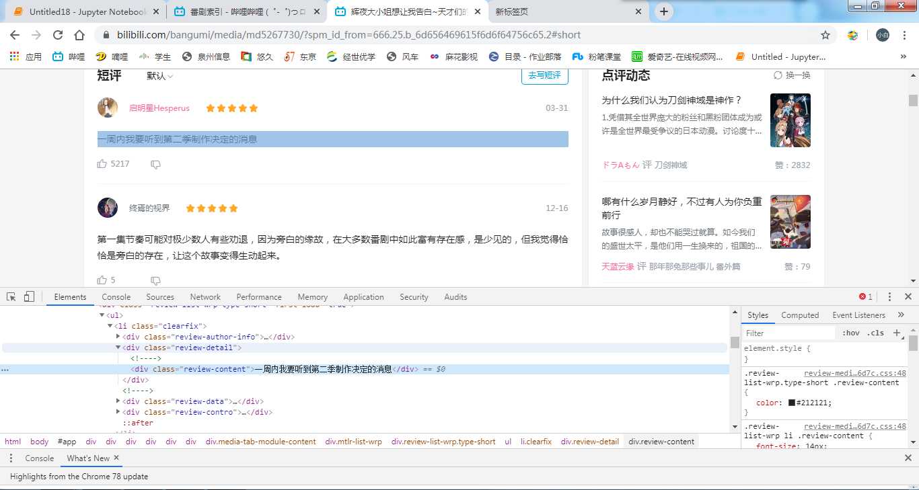Select li.clearfix in the breadcrumb bar
Screen dimensions: 919x490
(536, 442)
